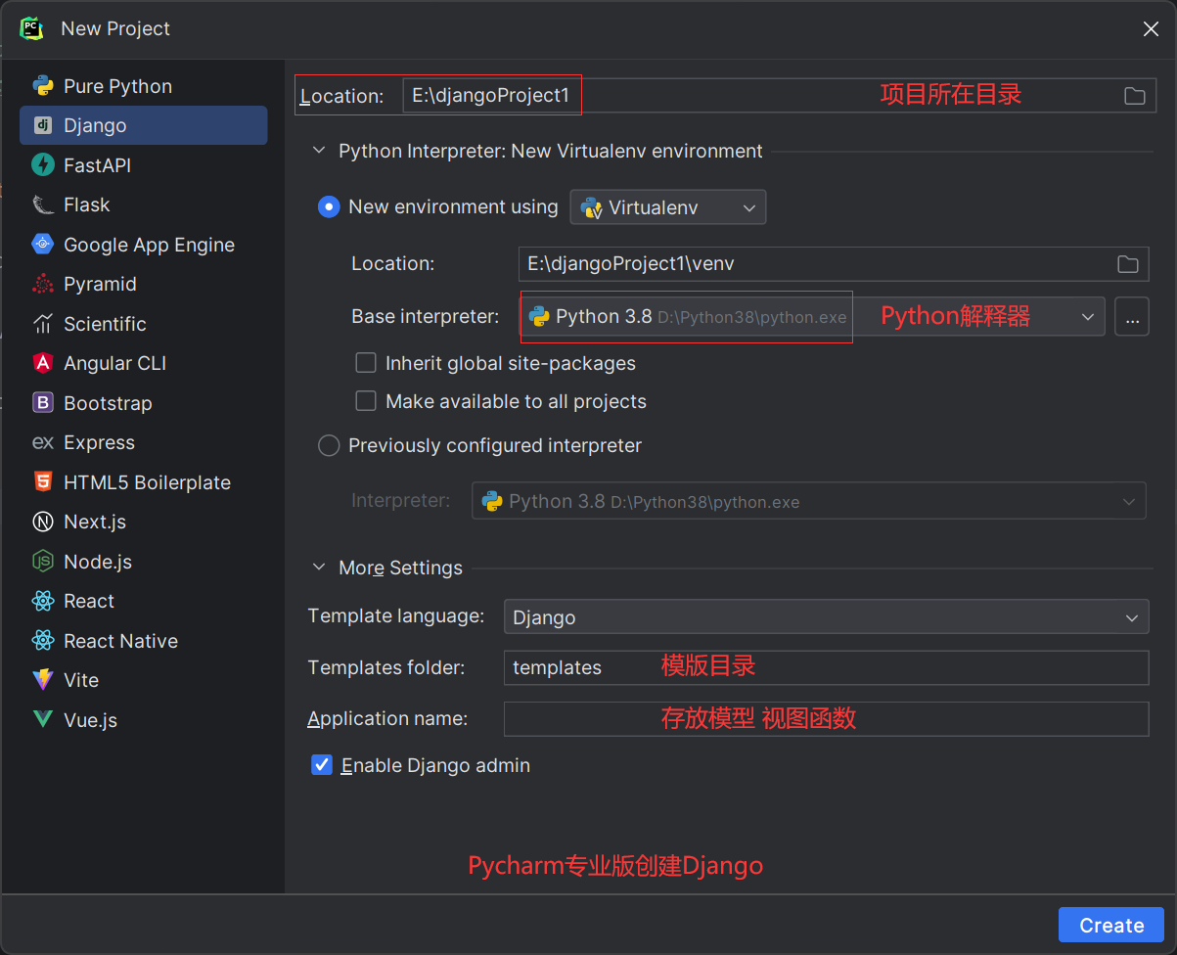Click the FastAPI lightning icon
Viewport: 1177px width, 955px height.
point(43,165)
